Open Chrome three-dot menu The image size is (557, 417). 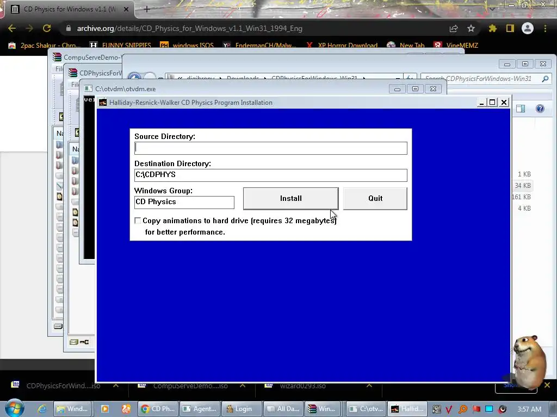[x=545, y=28]
